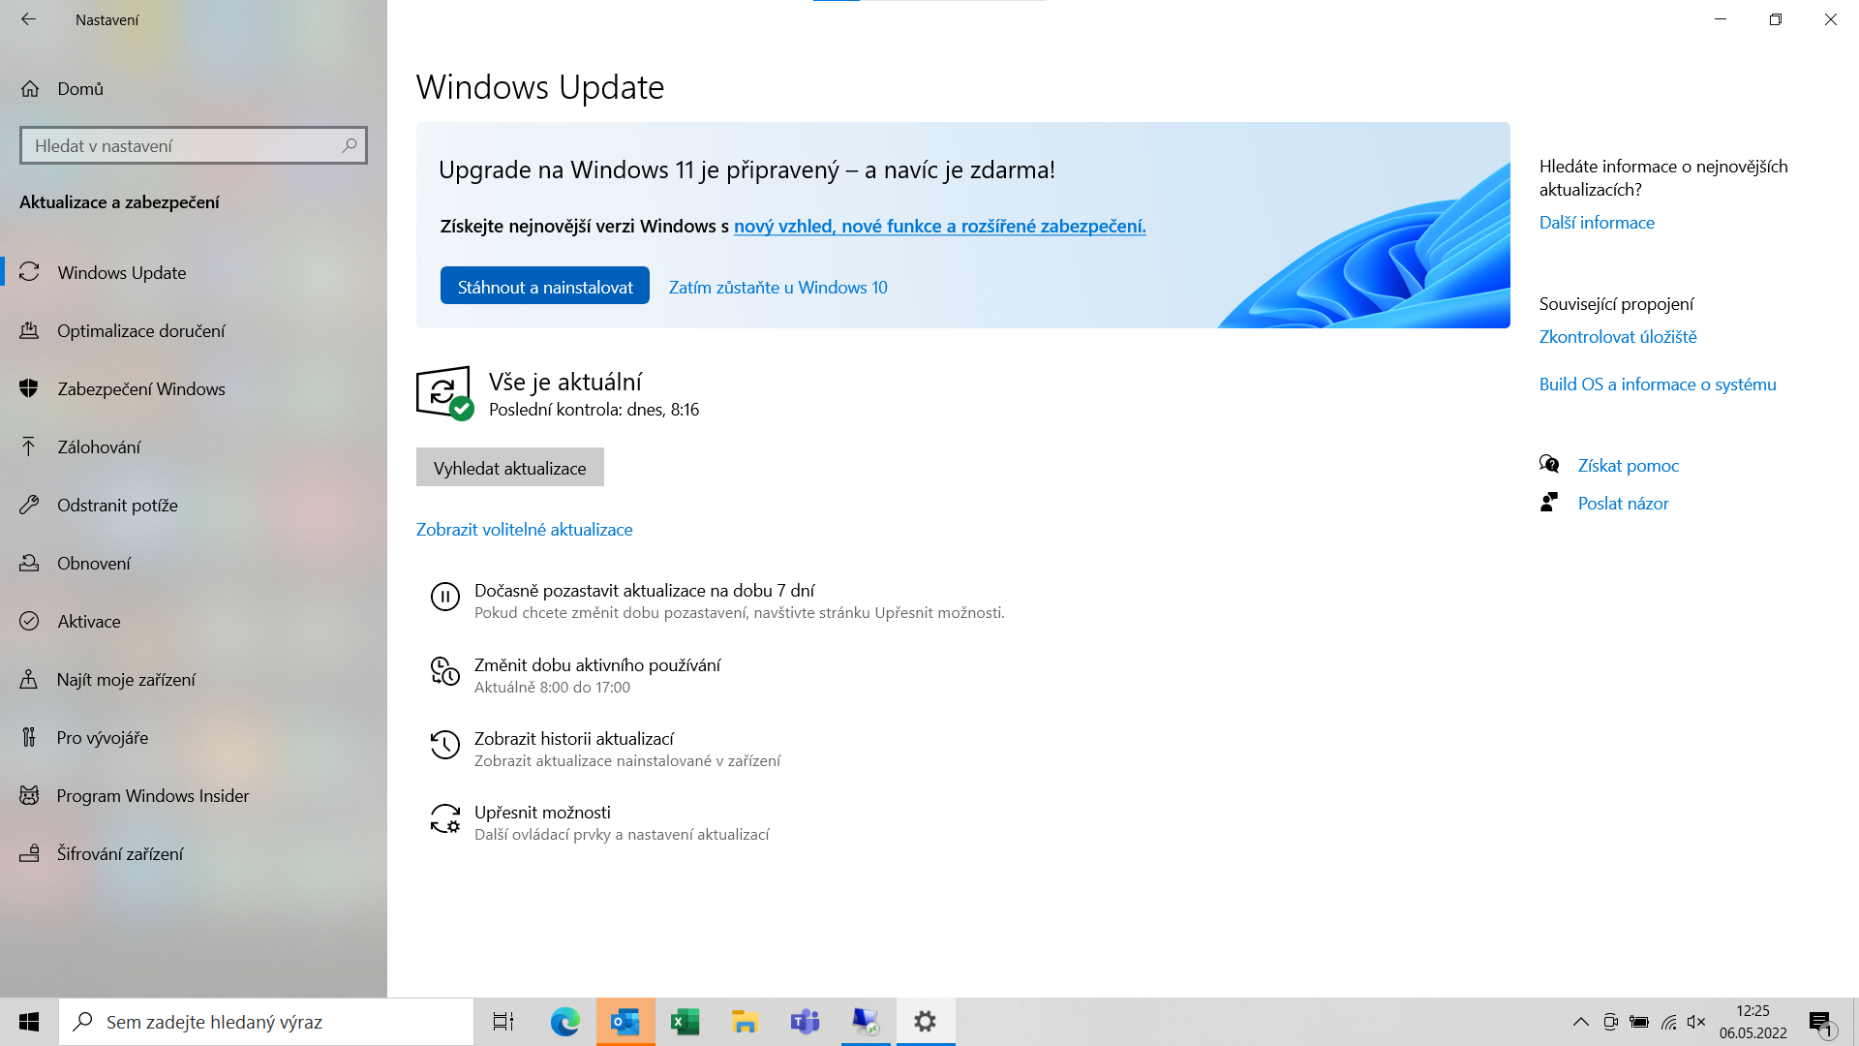Open Settings gear icon in taskbar
Screen dimensions: 1859x1046
[x=925, y=1021]
